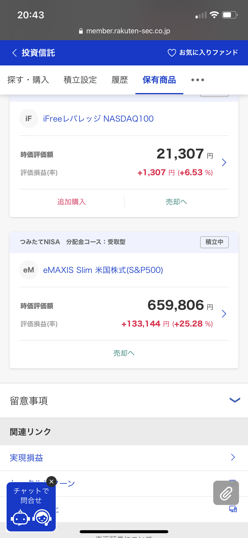The width and height of the screenshot is (248, 538).
Task: Close the chat inquiry popup
Action: click(x=52, y=482)
